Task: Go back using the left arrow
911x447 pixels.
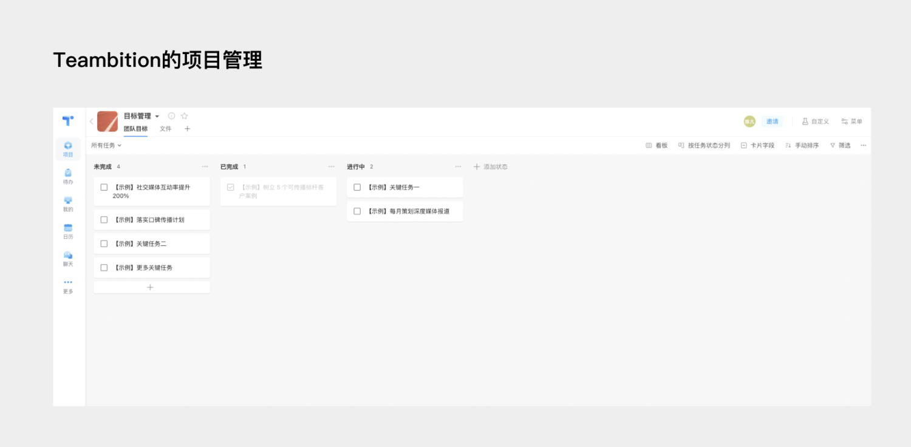Action: click(91, 121)
